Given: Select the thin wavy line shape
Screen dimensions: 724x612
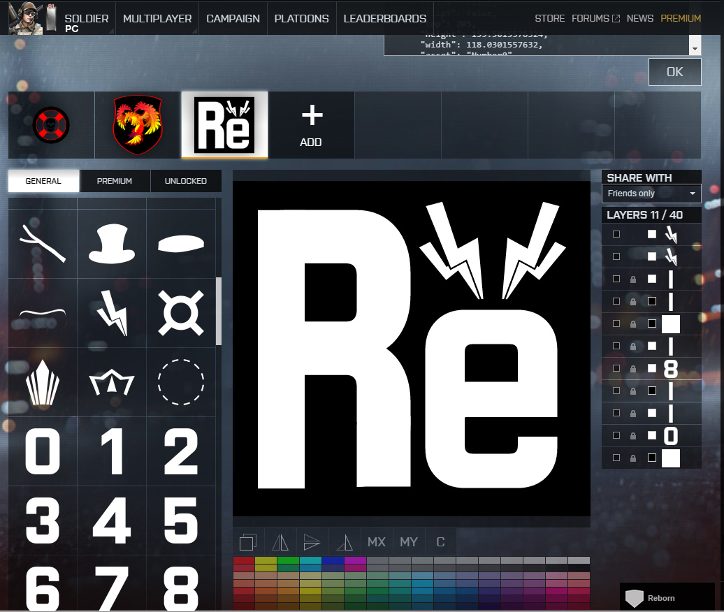Looking at the screenshot, I should (x=43, y=312).
